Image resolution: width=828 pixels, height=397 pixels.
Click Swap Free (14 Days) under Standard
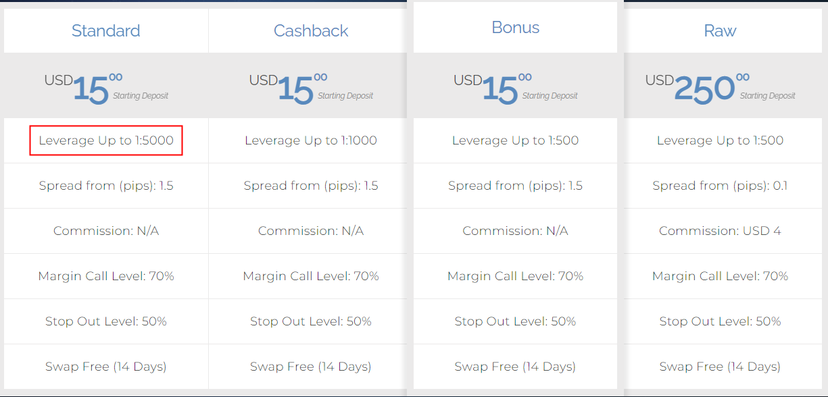106,367
